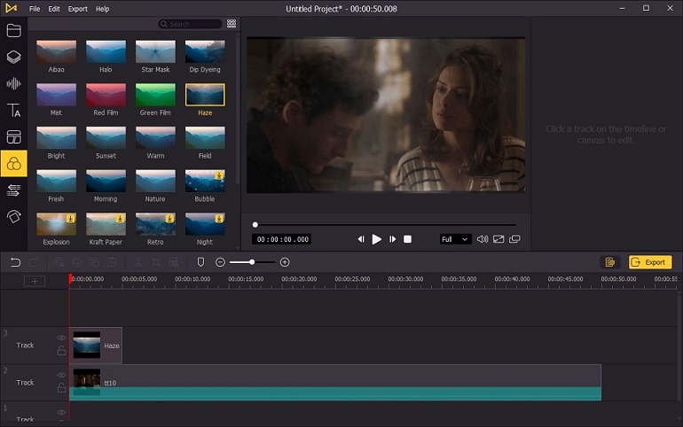Screen dimensions: 683x427
Task: Lock track 2 with padlock icon
Action: [x=61, y=387]
